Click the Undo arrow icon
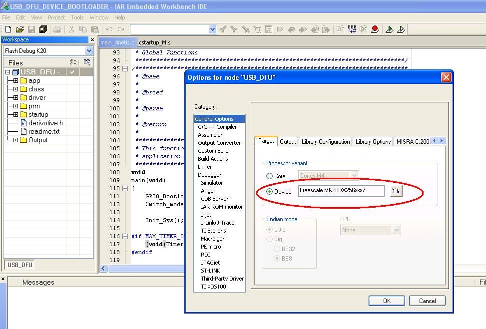The width and height of the screenshot is (486, 329). (109, 29)
